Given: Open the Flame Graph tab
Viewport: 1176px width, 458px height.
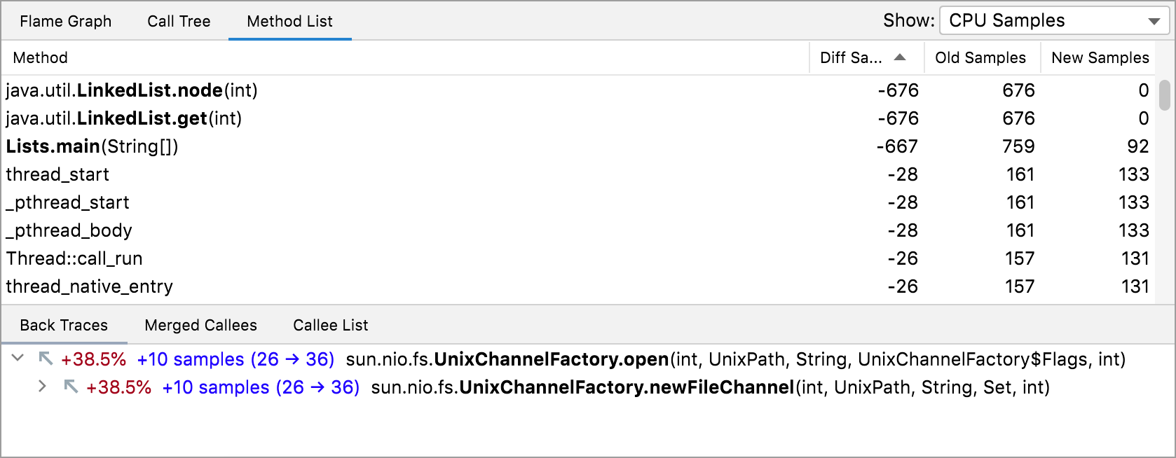Looking at the screenshot, I should coord(65,22).
